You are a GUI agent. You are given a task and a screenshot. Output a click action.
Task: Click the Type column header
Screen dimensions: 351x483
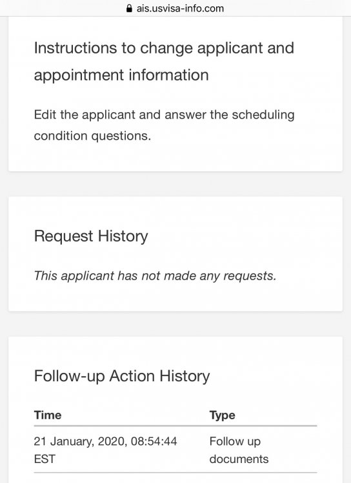pos(222,415)
